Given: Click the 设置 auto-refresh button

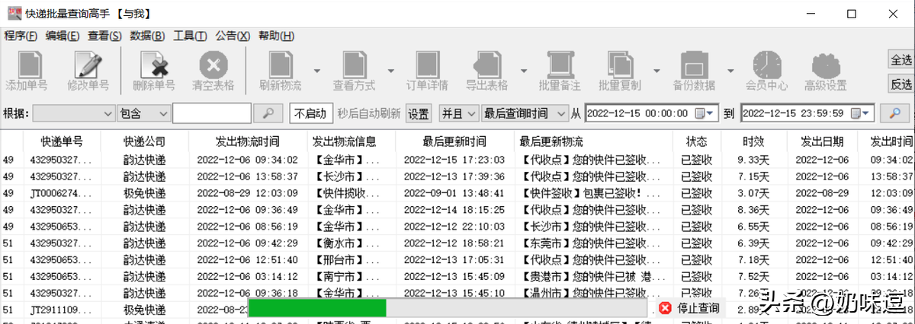Looking at the screenshot, I should 418,113.
